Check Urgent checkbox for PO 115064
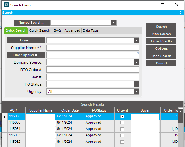 (122, 129)
